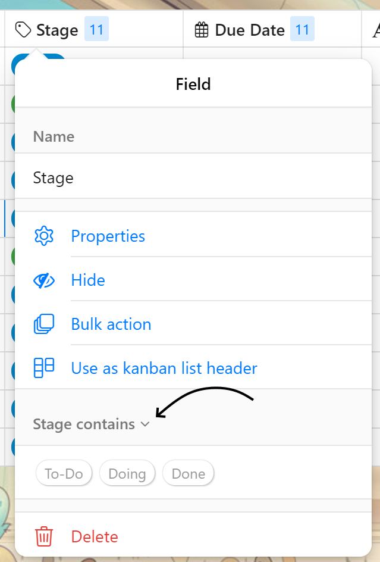Click the tag icon beside Stage header
The width and height of the screenshot is (380, 562).
pos(23,30)
